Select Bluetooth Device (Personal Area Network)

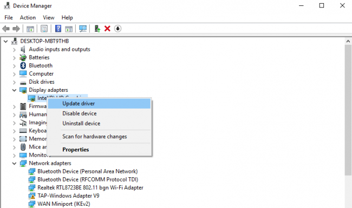coord(88,171)
